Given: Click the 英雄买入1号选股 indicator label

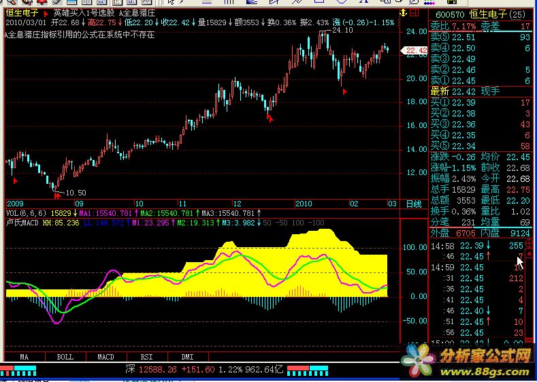Looking at the screenshot, I should [x=84, y=13].
